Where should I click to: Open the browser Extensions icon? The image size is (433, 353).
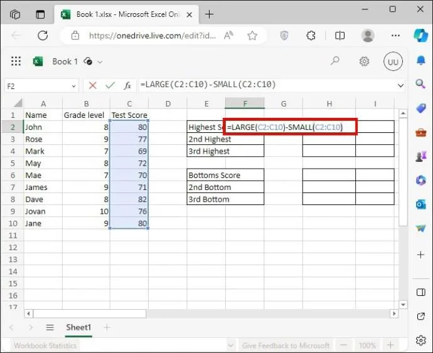click(311, 35)
